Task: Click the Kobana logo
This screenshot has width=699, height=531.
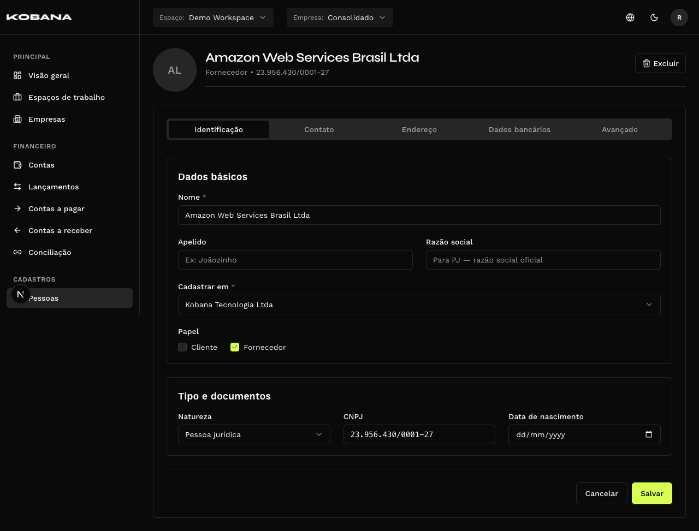Action: (x=39, y=17)
